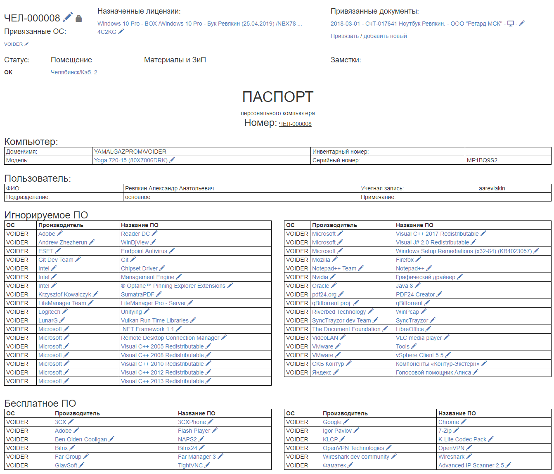Click the pencil after Firefox
Image resolution: width=554 pixels, height=474 pixels.
(x=418, y=260)
